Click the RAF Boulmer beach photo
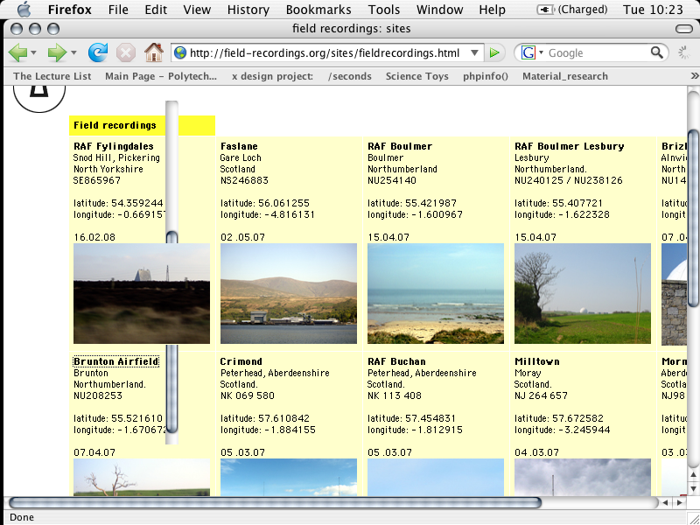700x525 pixels. (x=435, y=293)
